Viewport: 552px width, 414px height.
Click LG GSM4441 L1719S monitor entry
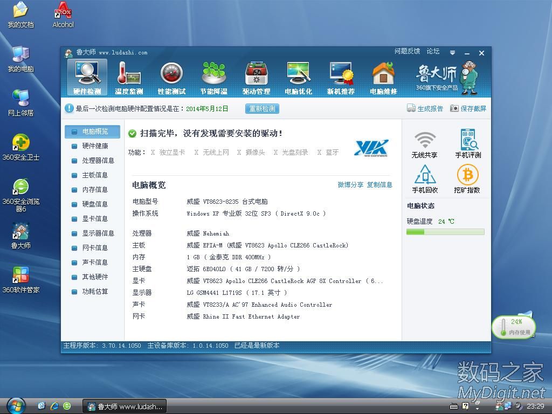(x=237, y=293)
